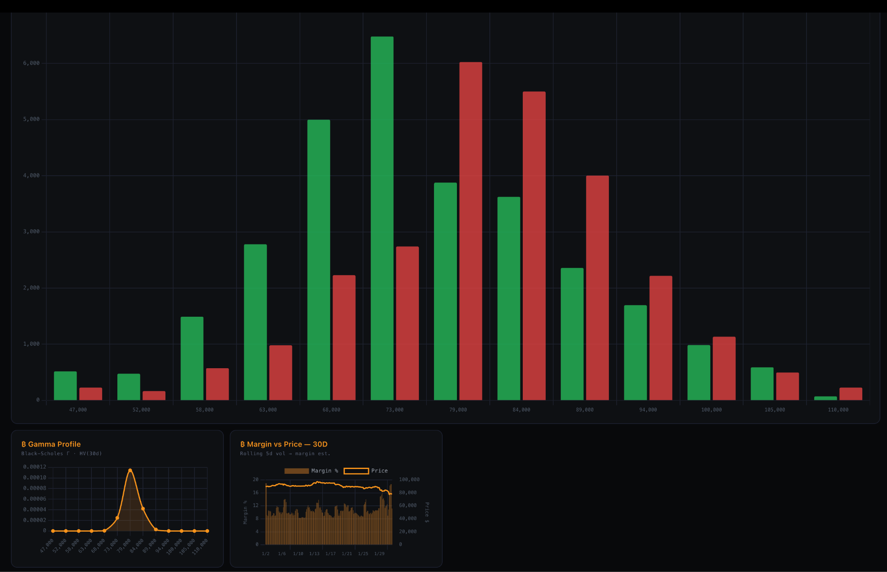This screenshot has height=572, width=887.
Task: Click the 84,000 gamma curve data point
Action: coord(143,509)
